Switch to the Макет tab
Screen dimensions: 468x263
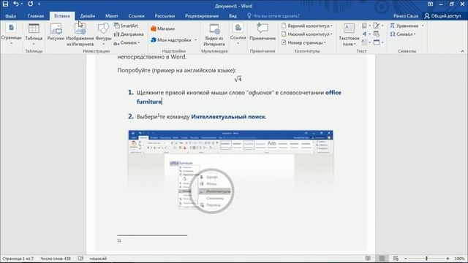click(x=112, y=16)
